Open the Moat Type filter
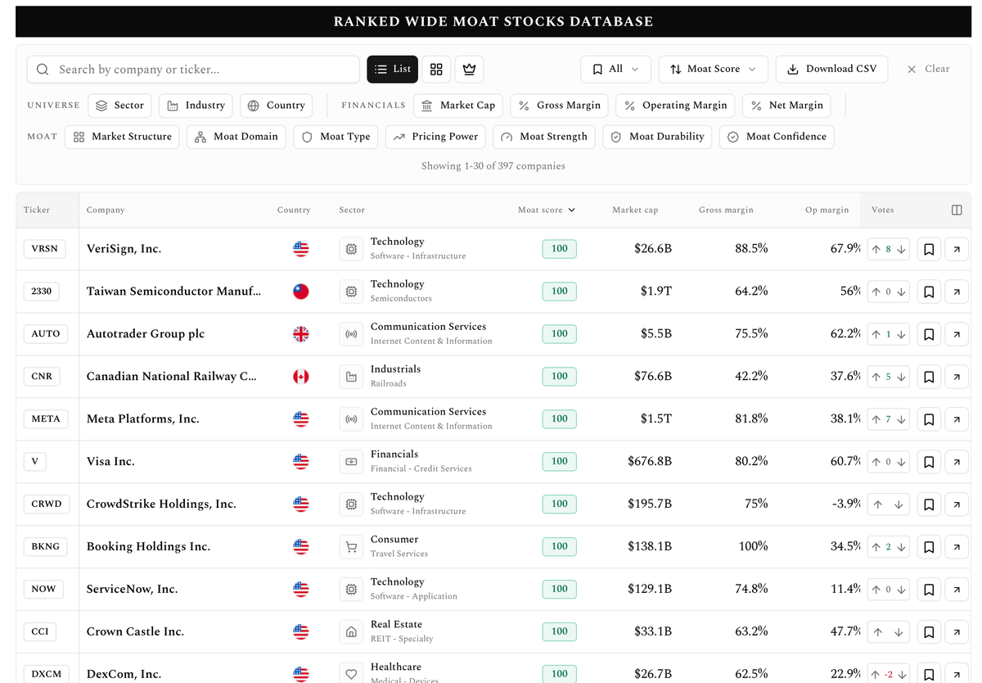Viewport: 982px width, 683px height. pos(336,137)
